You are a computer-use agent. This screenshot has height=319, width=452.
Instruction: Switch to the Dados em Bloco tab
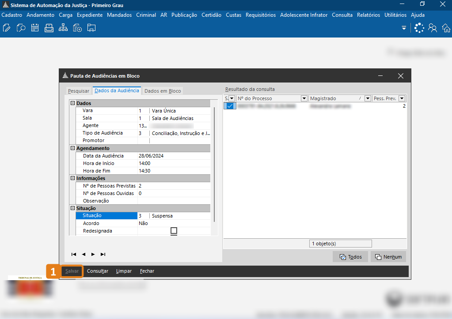tap(163, 91)
